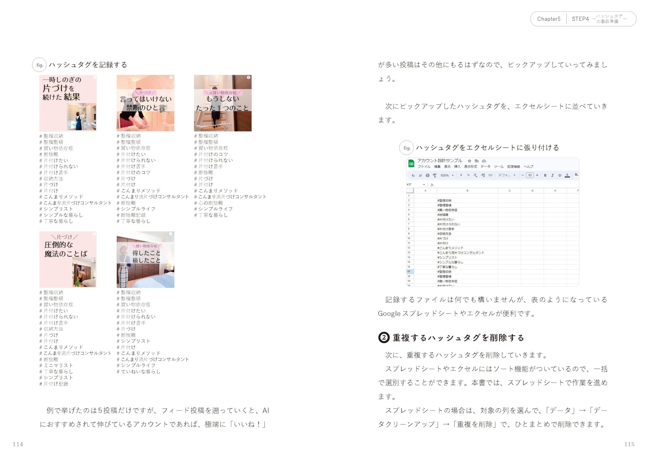Toggle bold formatting button
The image size is (654, 464).
click(545, 175)
